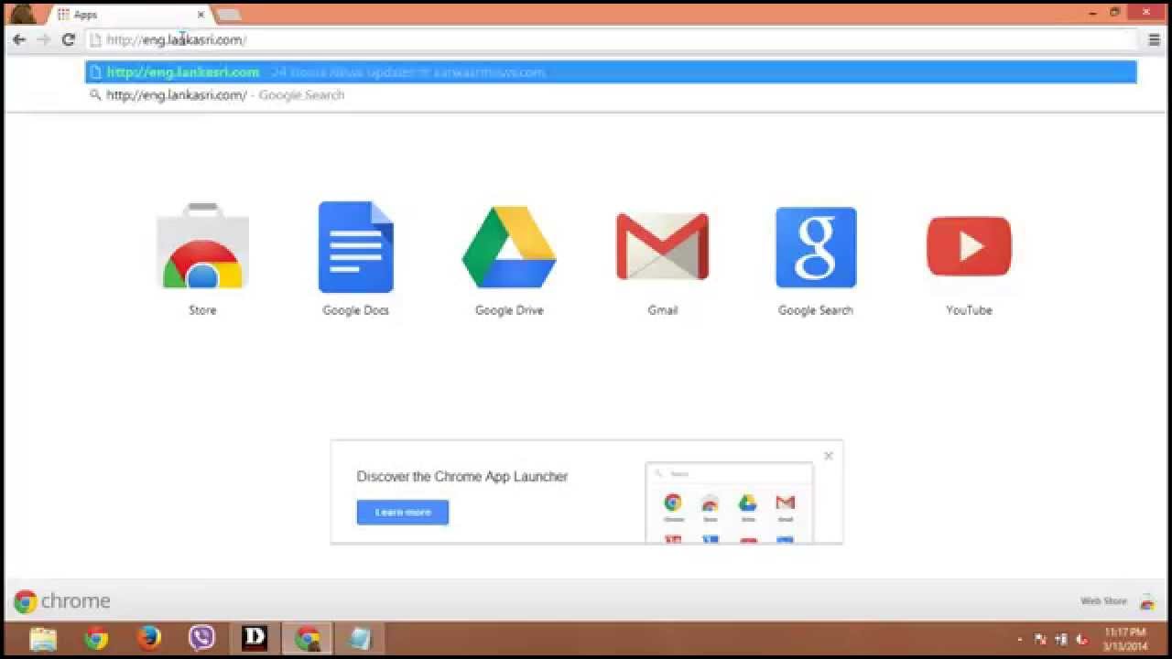
Task: Show hidden system tray icons
Action: (1020, 640)
